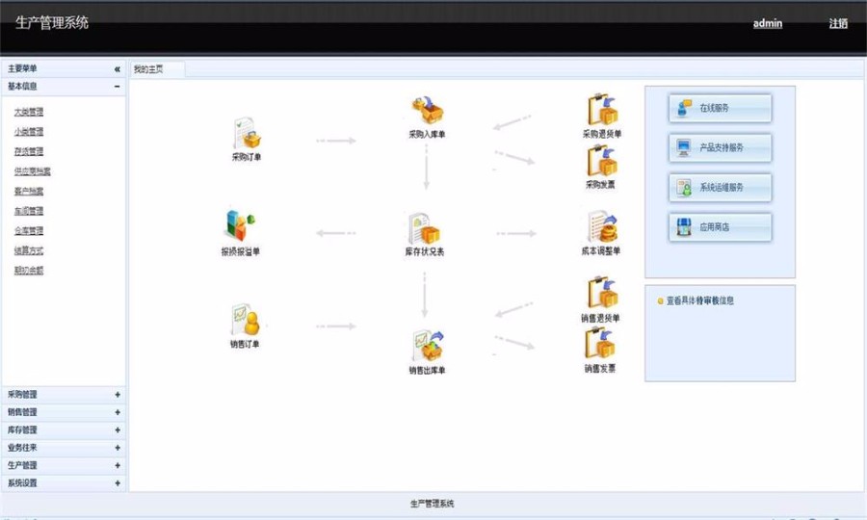The height and width of the screenshot is (520, 867).
Task: Open the 库存状况表 inventory icon
Action: (x=424, y=228)
